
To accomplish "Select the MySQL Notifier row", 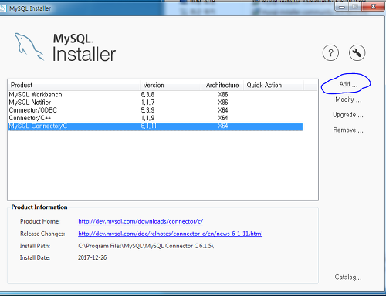I will [156, 103].
